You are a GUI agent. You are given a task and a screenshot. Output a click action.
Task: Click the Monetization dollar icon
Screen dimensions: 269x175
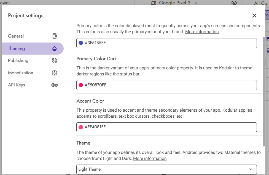(x=55, y=73)
